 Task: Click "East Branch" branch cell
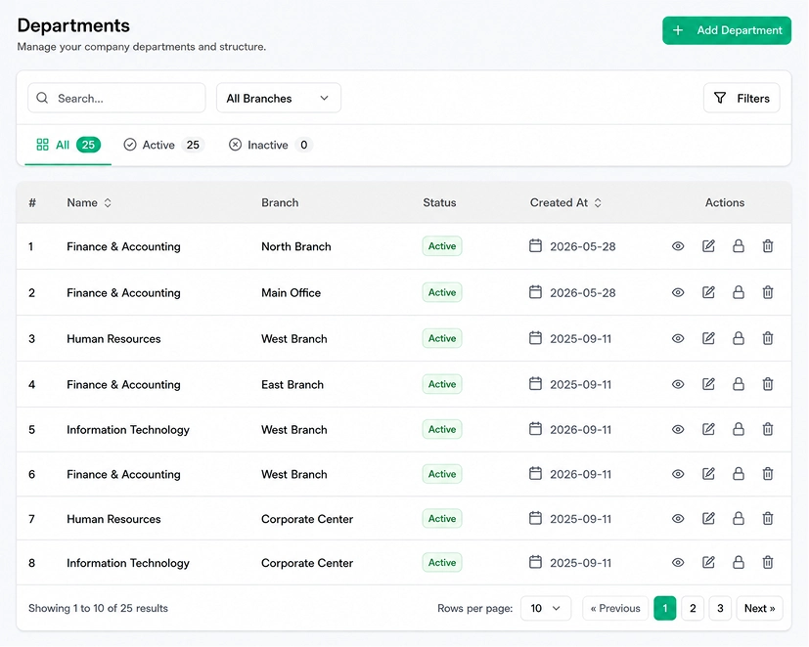[x=292, y=385]
